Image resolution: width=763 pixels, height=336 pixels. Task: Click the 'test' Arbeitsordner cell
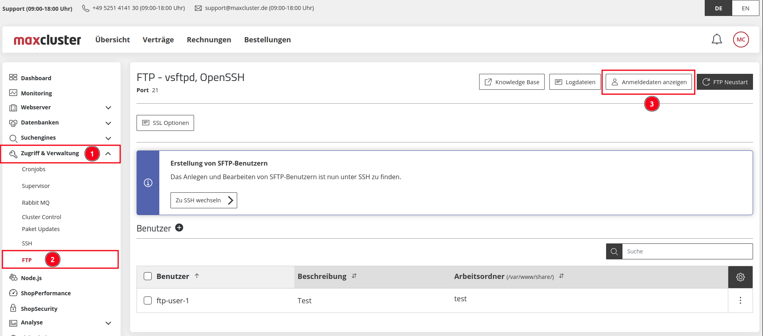[460, 299]
